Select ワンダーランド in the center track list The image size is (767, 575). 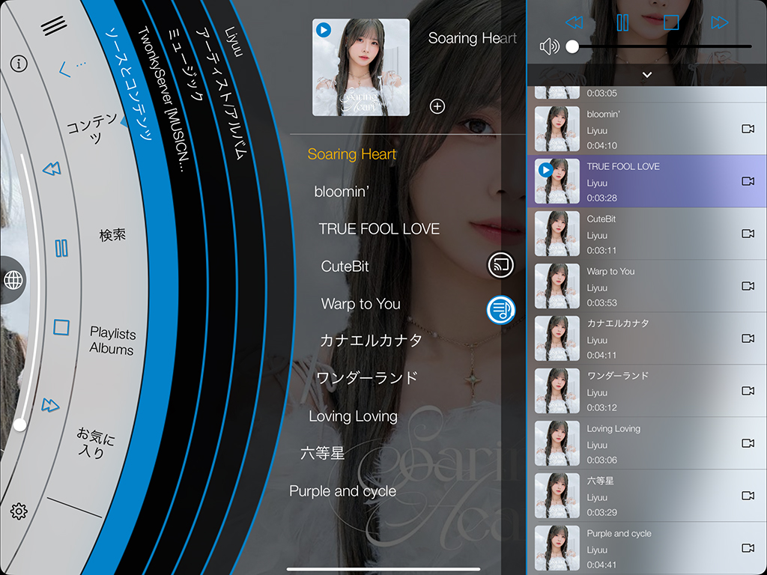[367, 378]
